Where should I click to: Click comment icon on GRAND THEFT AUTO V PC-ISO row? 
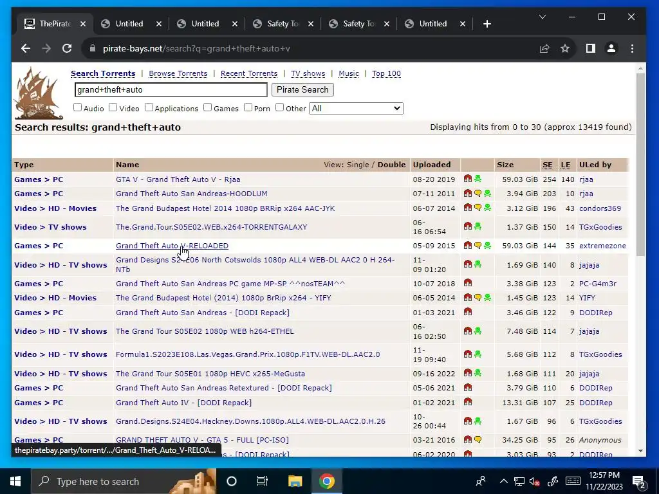478,439
